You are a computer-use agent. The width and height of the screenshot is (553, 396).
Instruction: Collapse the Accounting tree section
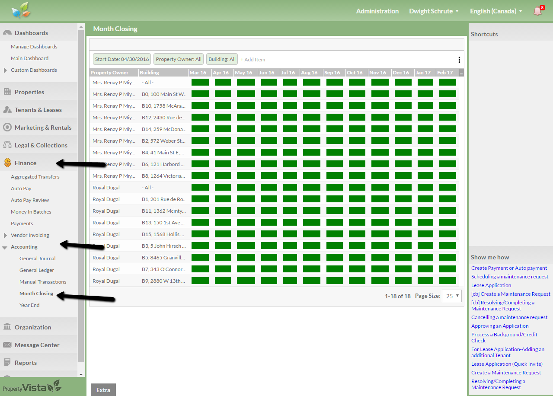pos(5,247)
